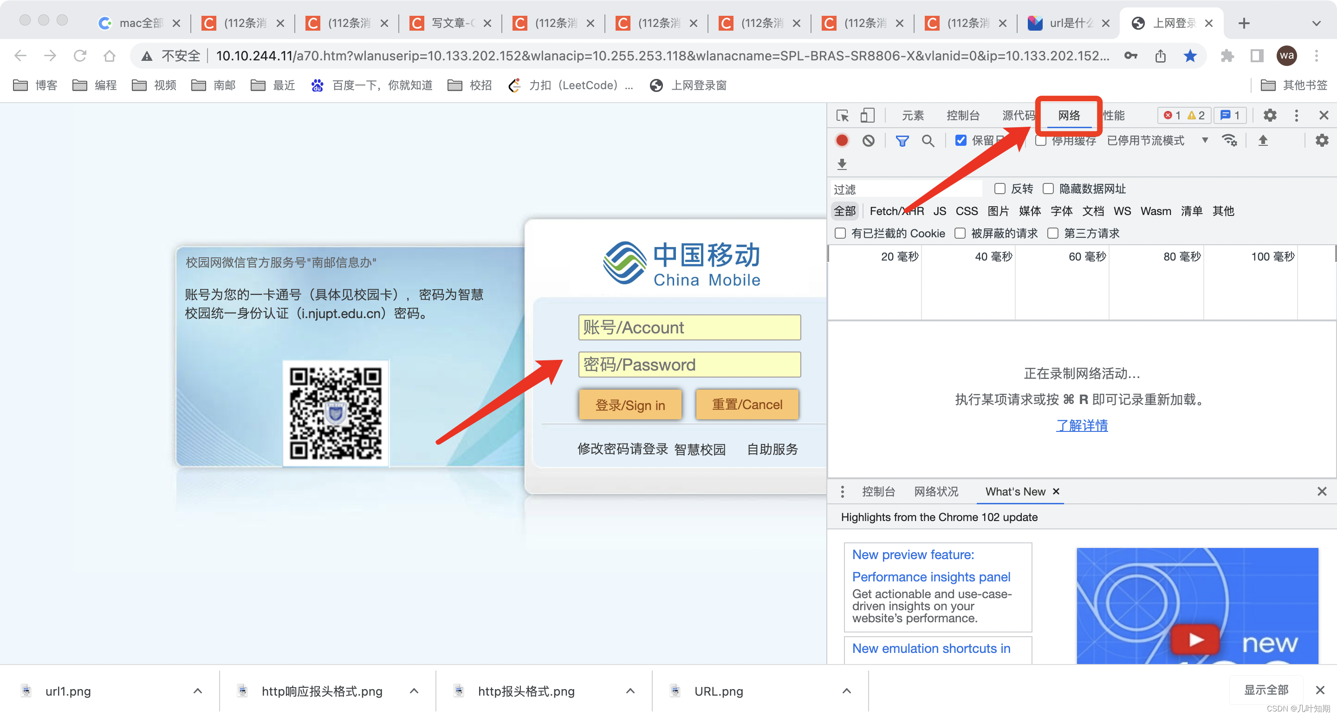Check the hide data URLs checkbox
This screenshot has width=1337, height=717.
(1048, 189)
